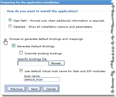Click the 'How do you want to install' legend

(x=42, y=11)
